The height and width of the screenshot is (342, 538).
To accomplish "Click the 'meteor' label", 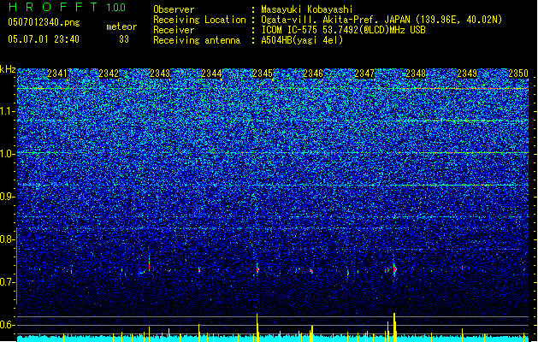I will click(121, 27).
